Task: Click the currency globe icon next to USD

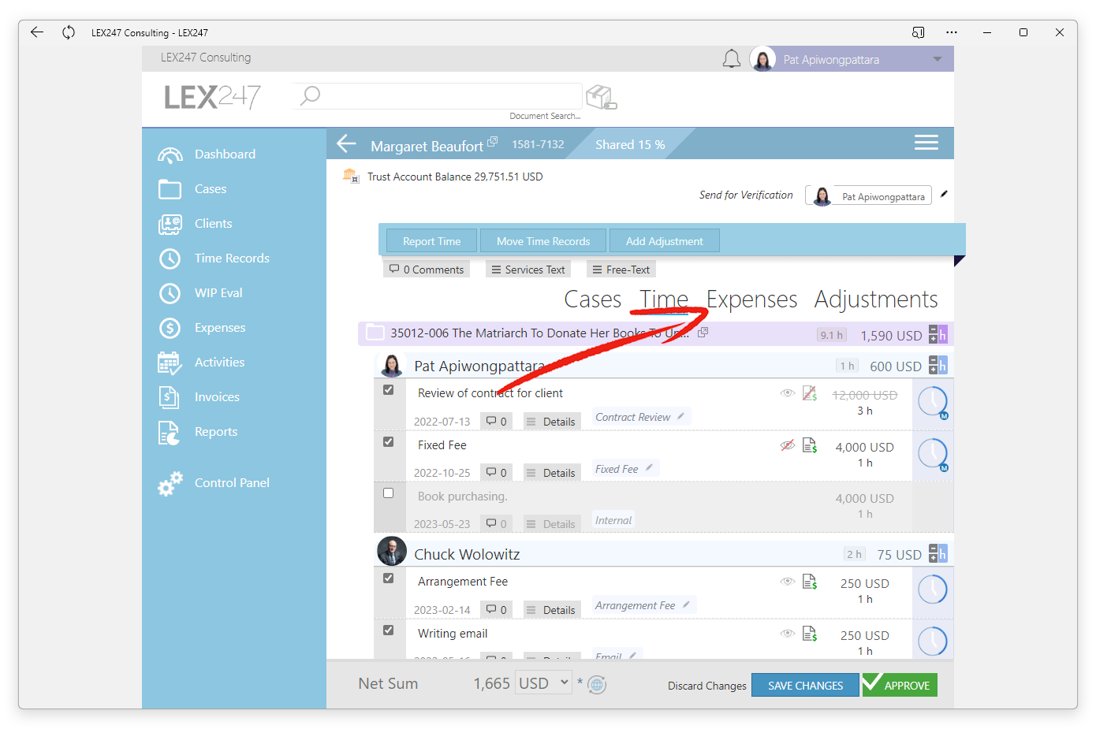Action: 598,685
